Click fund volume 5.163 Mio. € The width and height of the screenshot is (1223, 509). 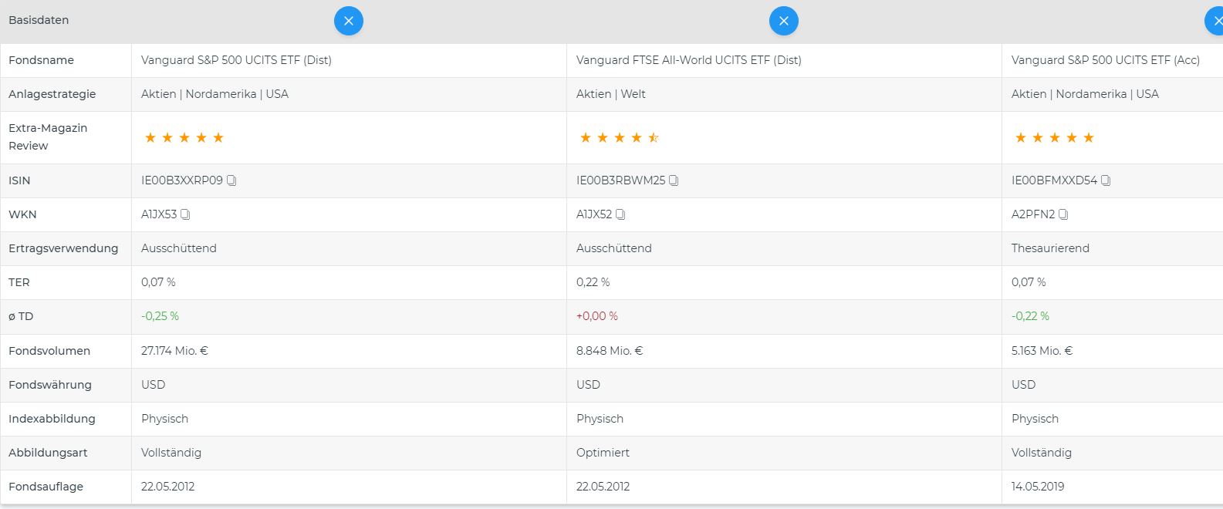[1042, 351]
